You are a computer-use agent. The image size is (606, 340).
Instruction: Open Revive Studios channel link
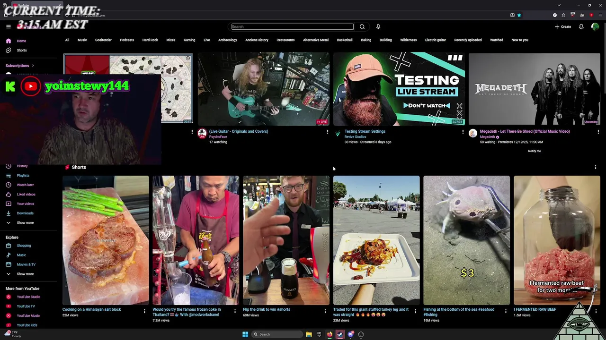pyautogui.click(x=355, y=137)
